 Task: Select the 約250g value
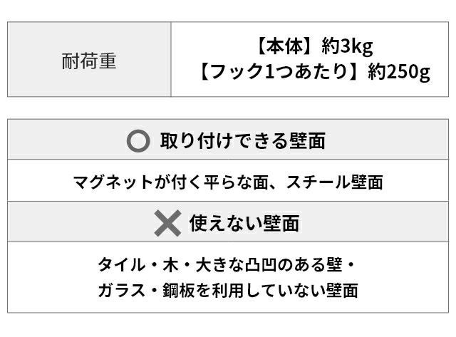coord(399,72)
